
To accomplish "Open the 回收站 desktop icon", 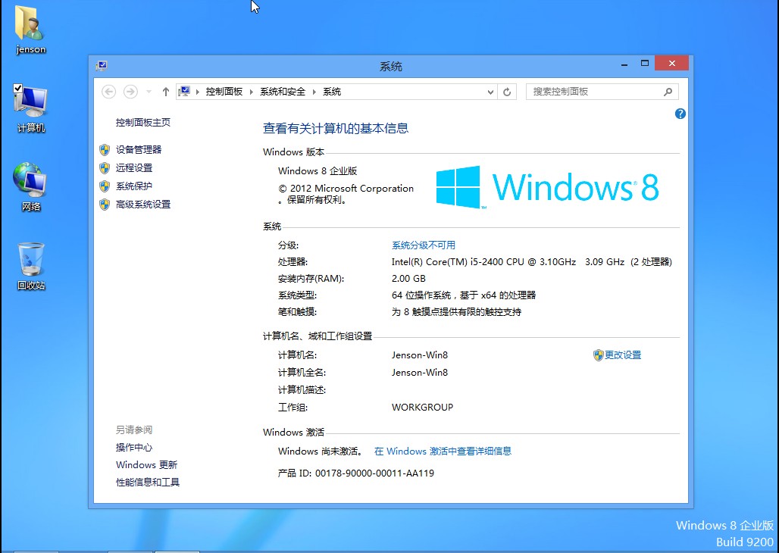I will 31,261.
